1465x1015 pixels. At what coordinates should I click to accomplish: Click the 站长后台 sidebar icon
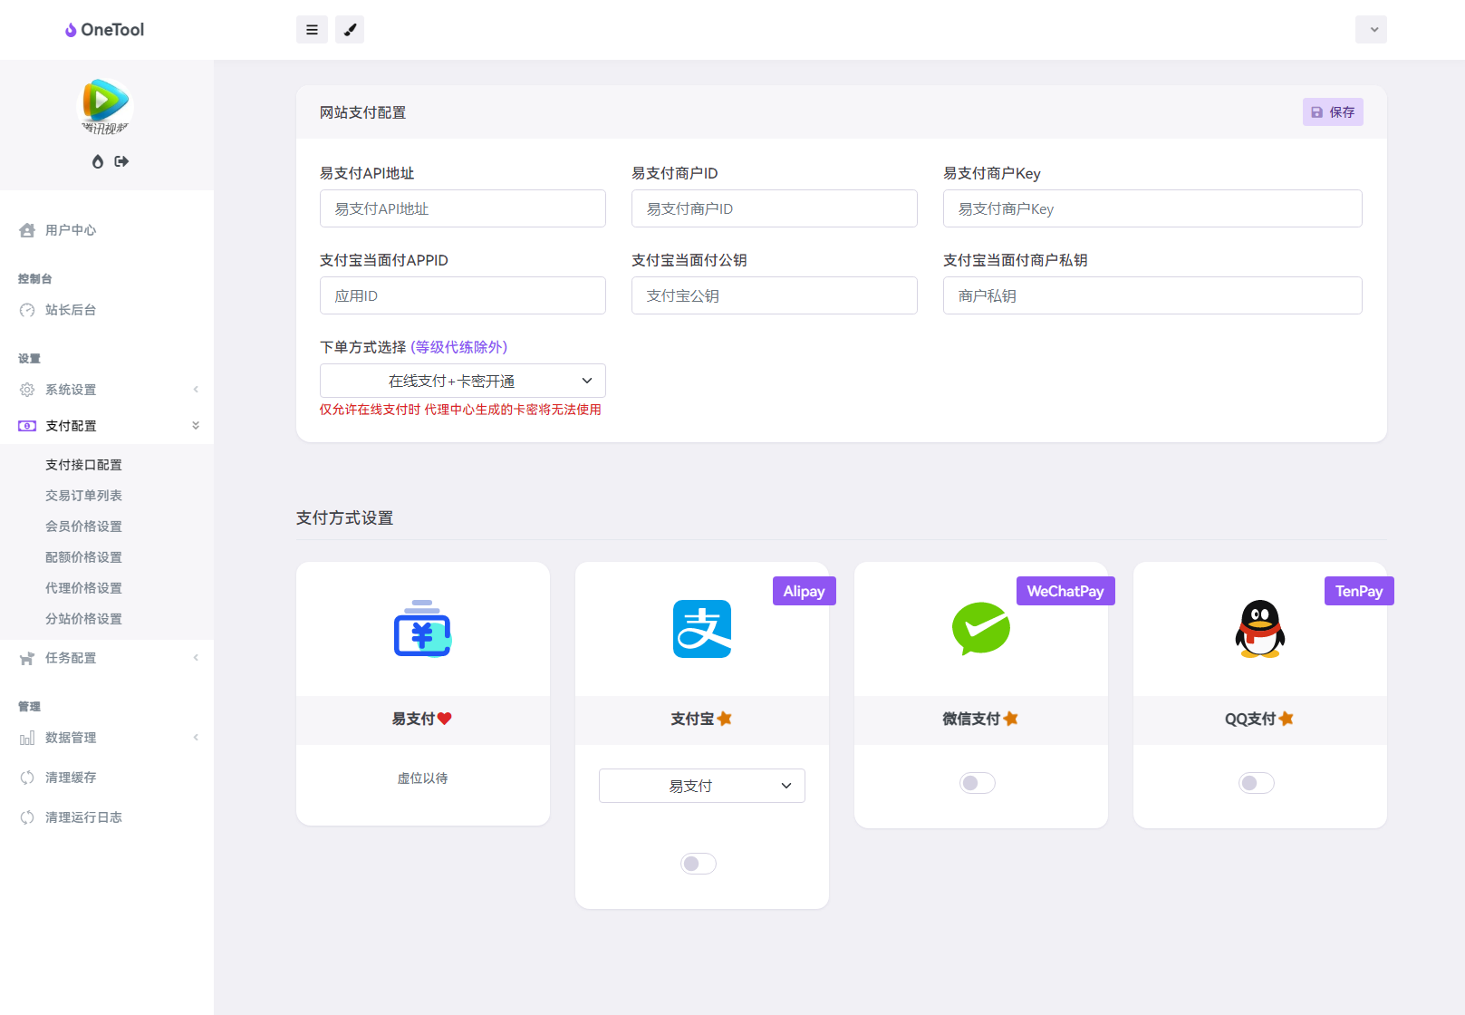(x=27, y=309)
